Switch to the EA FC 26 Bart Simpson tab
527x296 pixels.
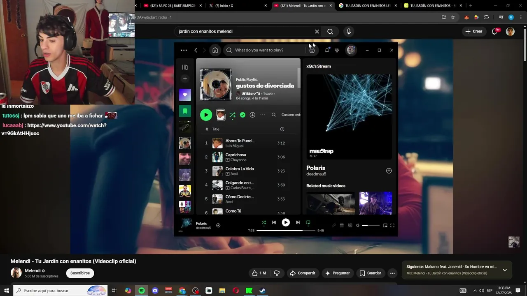point(173,5)
